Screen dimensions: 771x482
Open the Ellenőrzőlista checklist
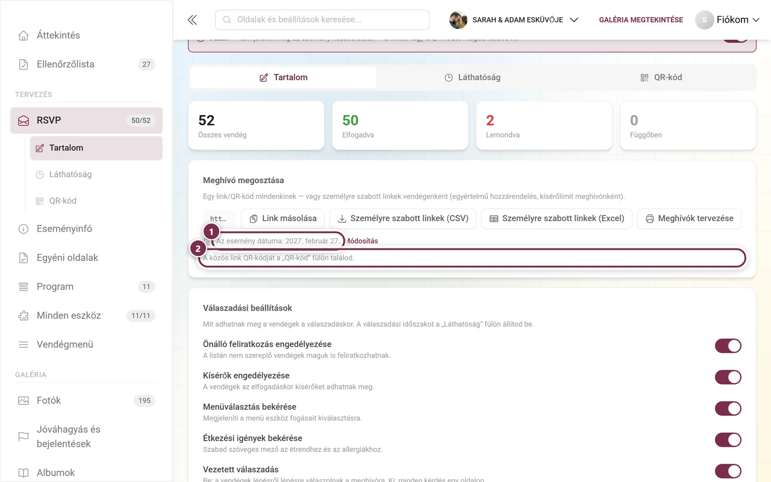click(x=86, y=64)
